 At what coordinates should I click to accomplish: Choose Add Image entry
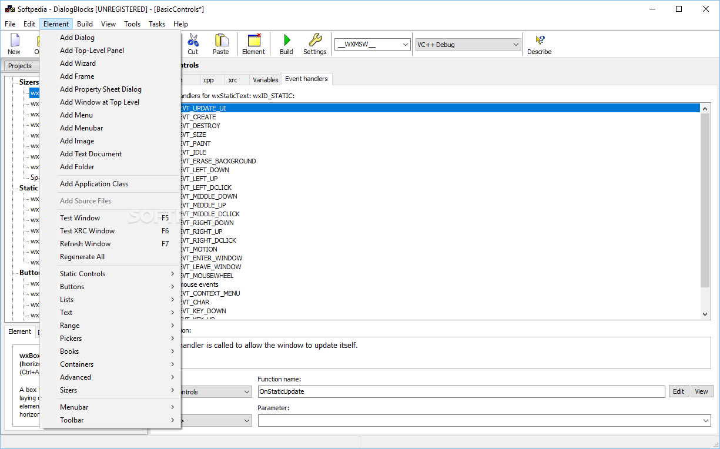click(110, 141)
